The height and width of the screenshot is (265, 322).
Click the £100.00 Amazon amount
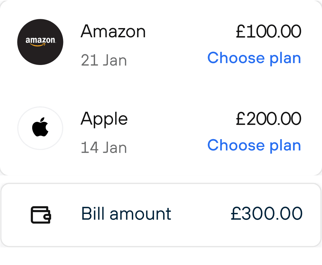pos(268,32)
